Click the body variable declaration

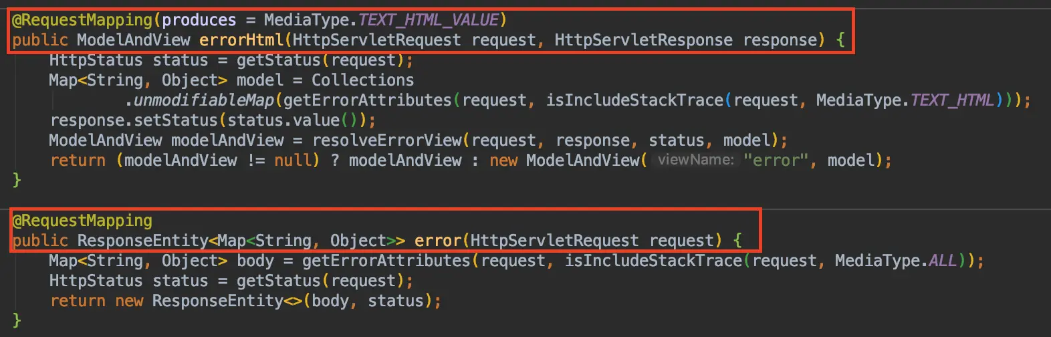coord(255,261)
